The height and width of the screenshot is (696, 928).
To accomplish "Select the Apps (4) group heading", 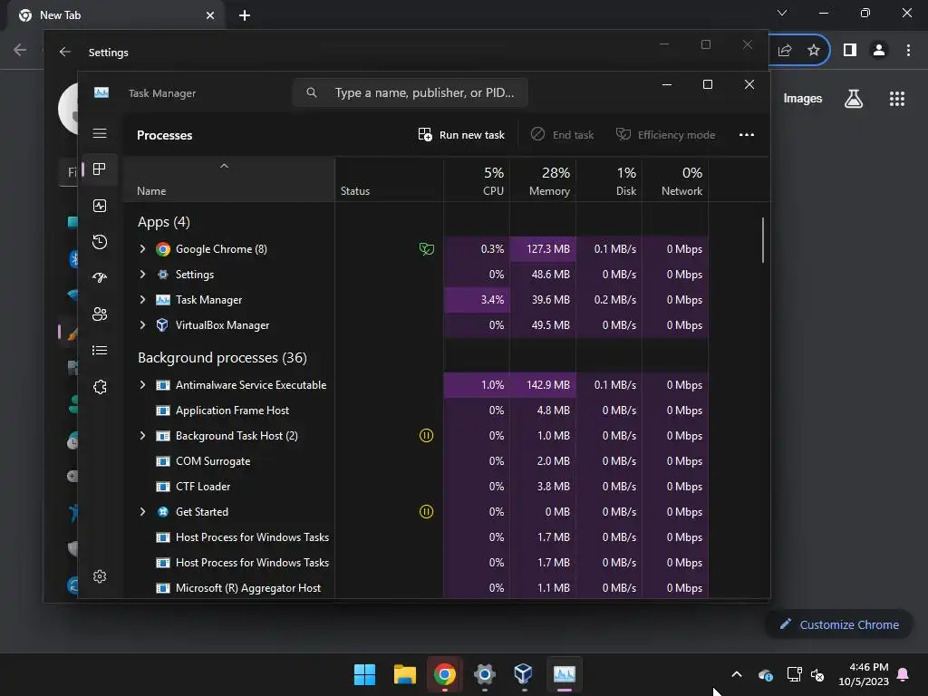I will (x=164, y=222).
